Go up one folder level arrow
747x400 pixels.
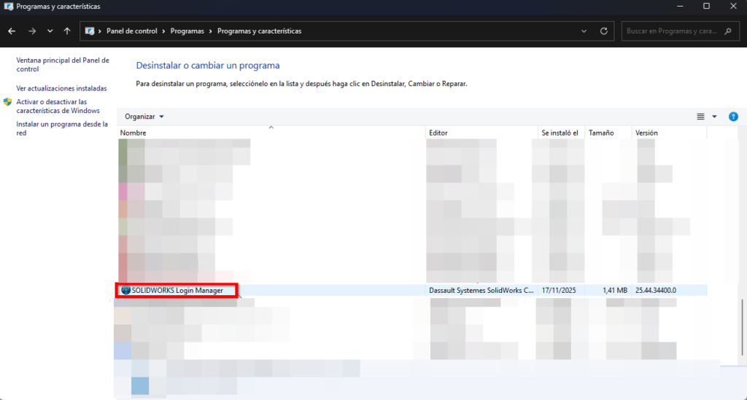pyautogui.click(x=67, y=31)
